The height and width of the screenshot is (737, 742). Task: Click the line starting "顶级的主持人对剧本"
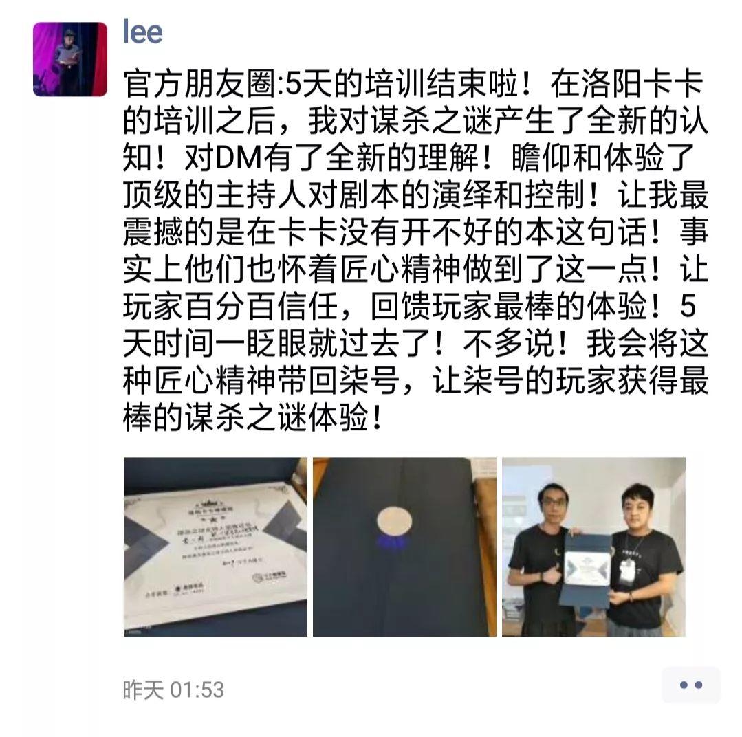click(415, 195)
